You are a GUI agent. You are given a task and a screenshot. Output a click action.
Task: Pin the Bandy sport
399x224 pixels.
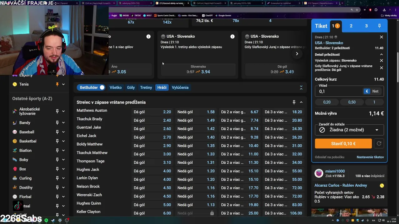57,123
